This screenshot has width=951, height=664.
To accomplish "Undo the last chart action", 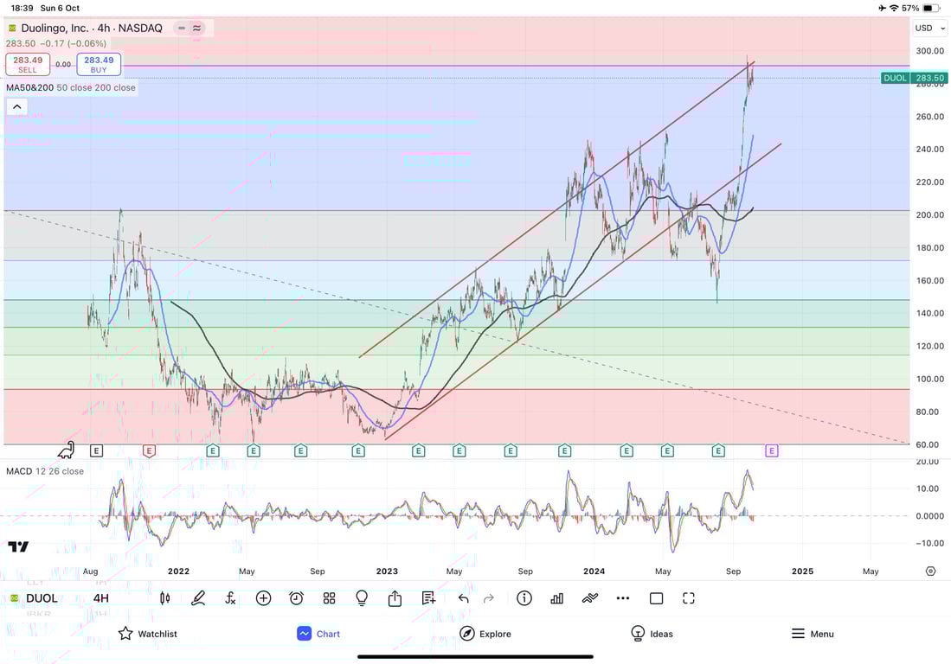I will 463,598.
